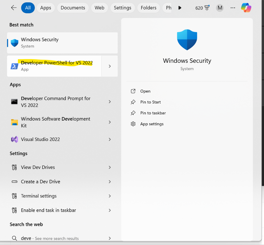264x245 pixels.
Task: Click the Visual Studio 2022 purple icon
Action: pos(14,139)
